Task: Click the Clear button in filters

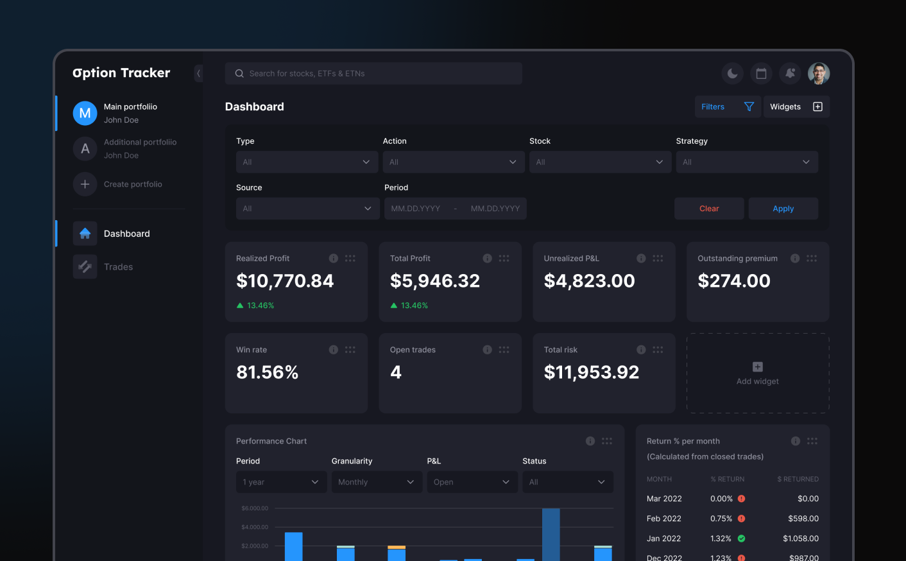Action: tap(709, 208)
